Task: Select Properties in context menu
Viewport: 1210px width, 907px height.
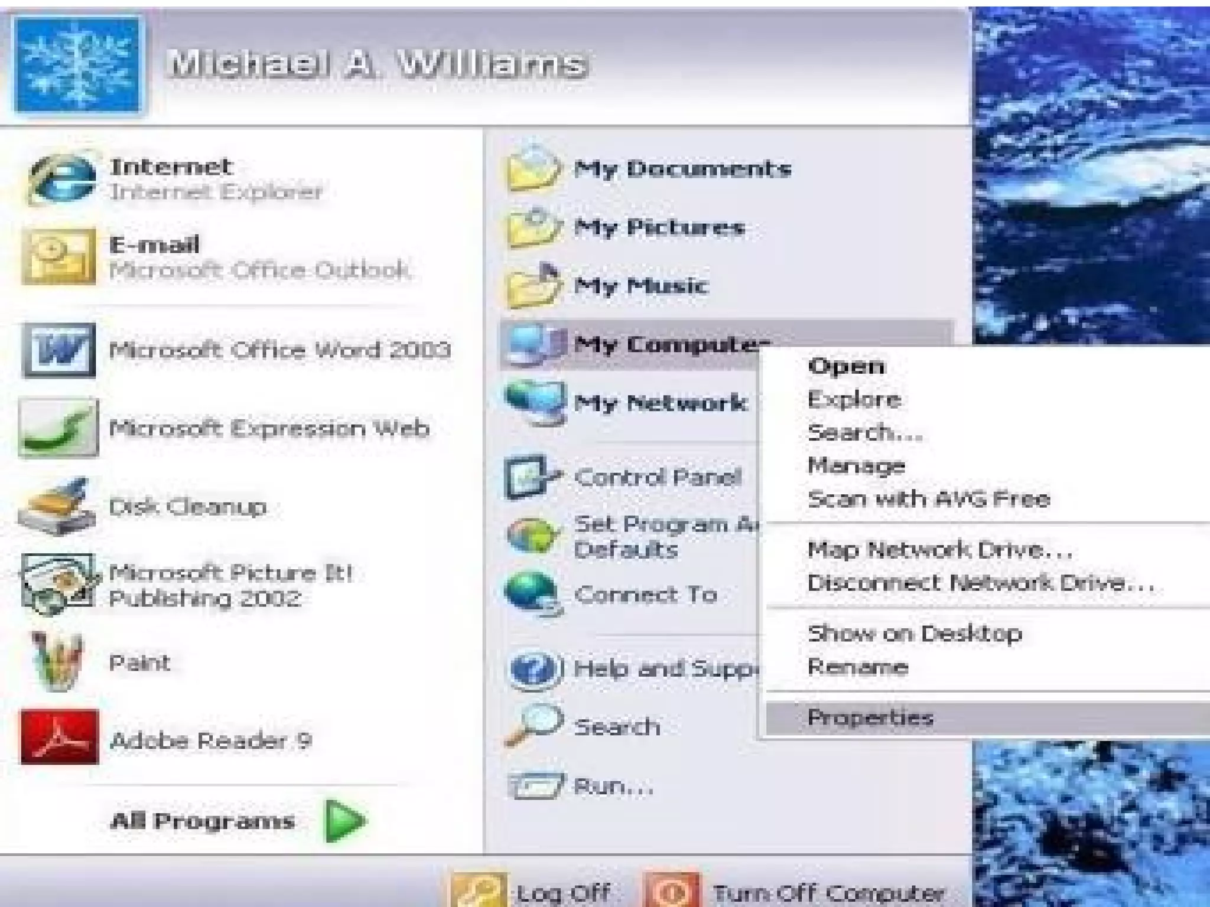Action: coord(870,718)
